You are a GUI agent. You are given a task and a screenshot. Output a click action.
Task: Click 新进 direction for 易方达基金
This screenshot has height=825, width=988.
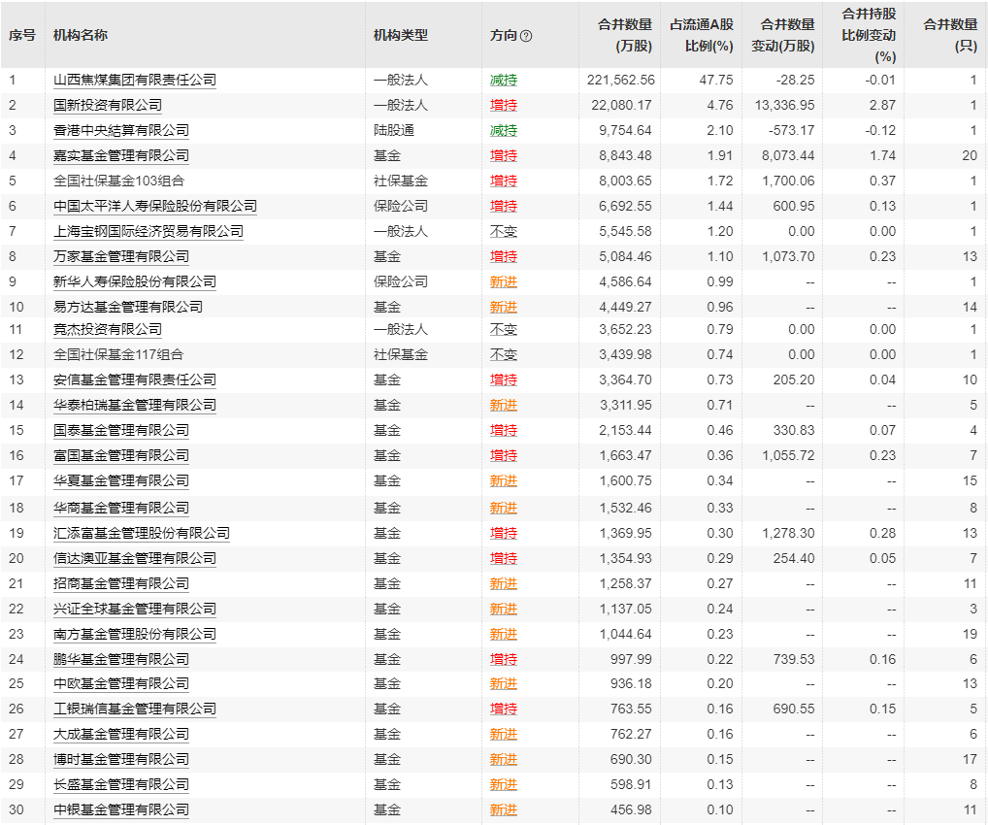(504, 307)
